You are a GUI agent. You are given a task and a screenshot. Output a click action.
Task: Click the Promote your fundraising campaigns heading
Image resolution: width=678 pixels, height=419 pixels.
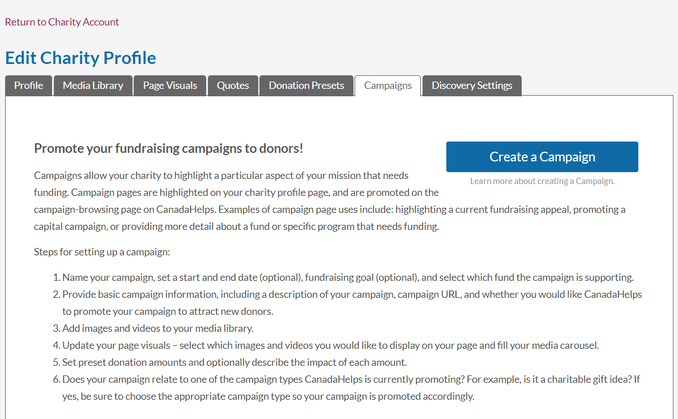tap(169, 148)
